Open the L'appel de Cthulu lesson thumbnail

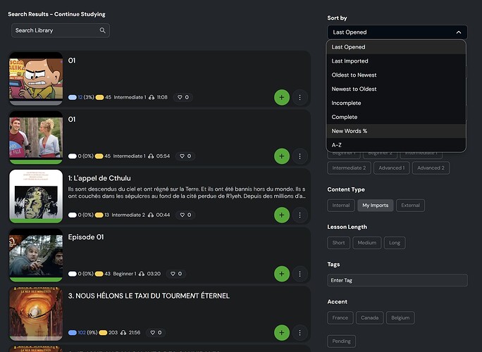click(x=36, y=196)
